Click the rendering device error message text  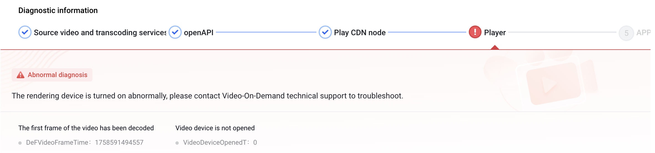tap(207, 96)
